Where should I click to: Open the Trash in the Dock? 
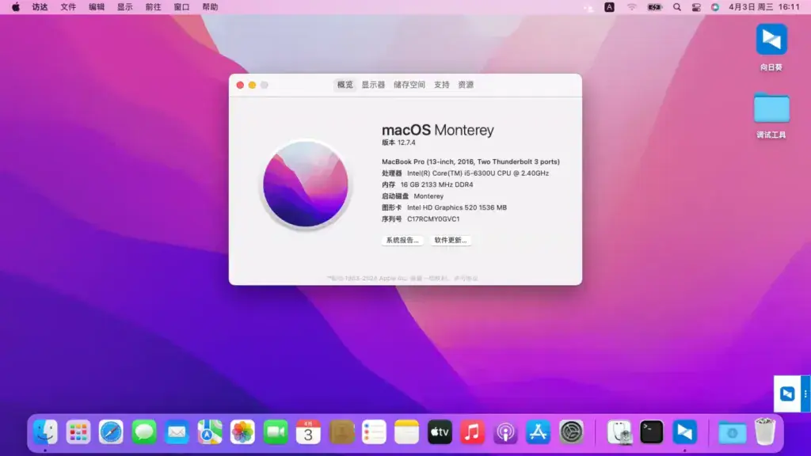(x=765, y=431)
